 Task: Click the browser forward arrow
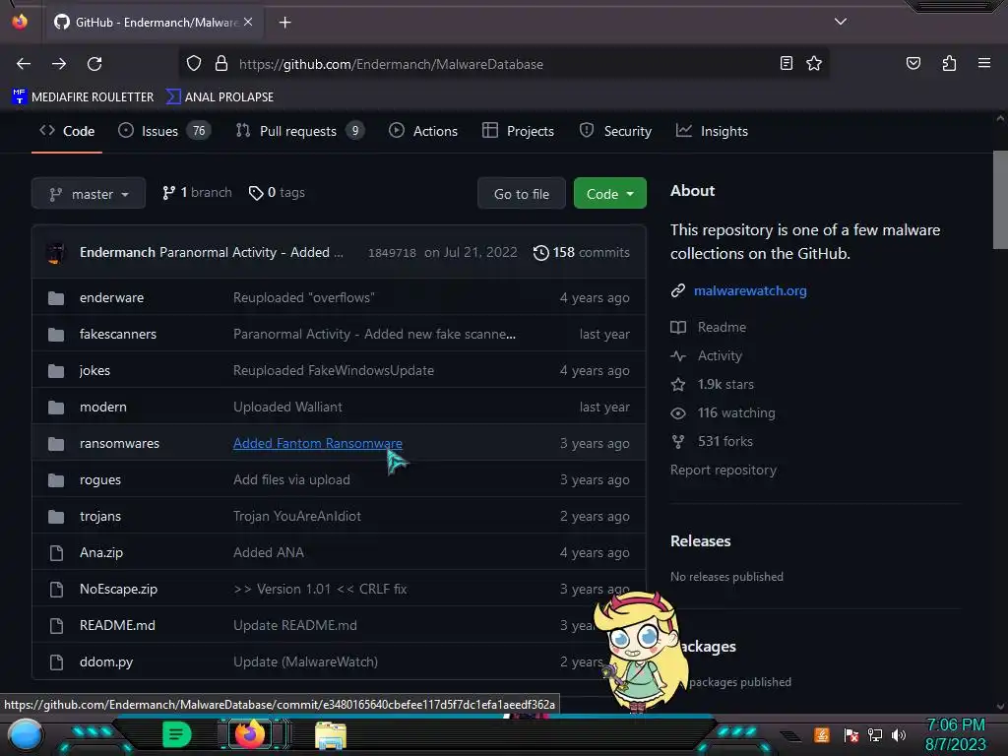(59, 64)
